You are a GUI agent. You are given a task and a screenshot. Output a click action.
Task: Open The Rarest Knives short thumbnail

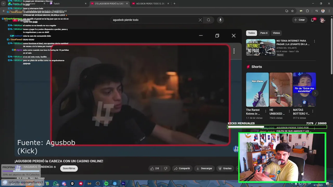[x=257, y=90]
